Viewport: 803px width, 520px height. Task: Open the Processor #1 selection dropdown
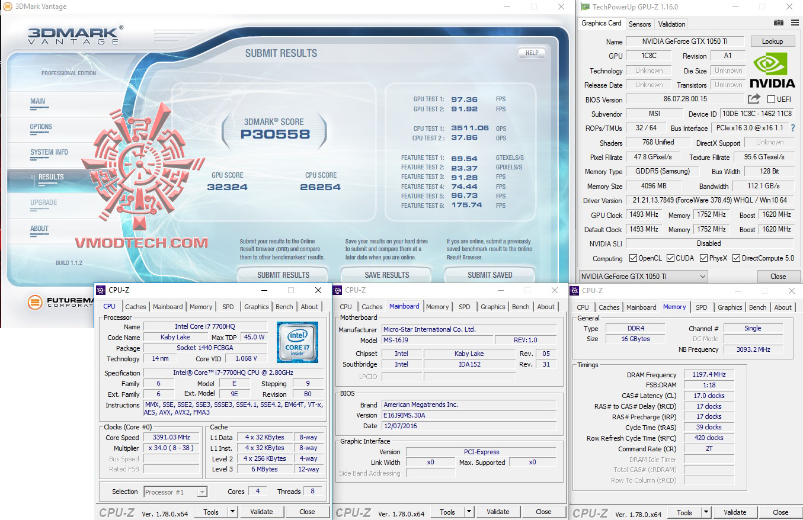175,492
